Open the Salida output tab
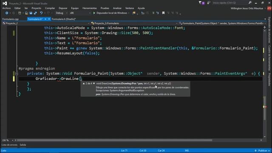 coord(23,144)
